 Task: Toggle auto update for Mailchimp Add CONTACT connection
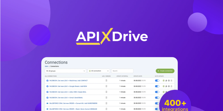coord(157,81)
